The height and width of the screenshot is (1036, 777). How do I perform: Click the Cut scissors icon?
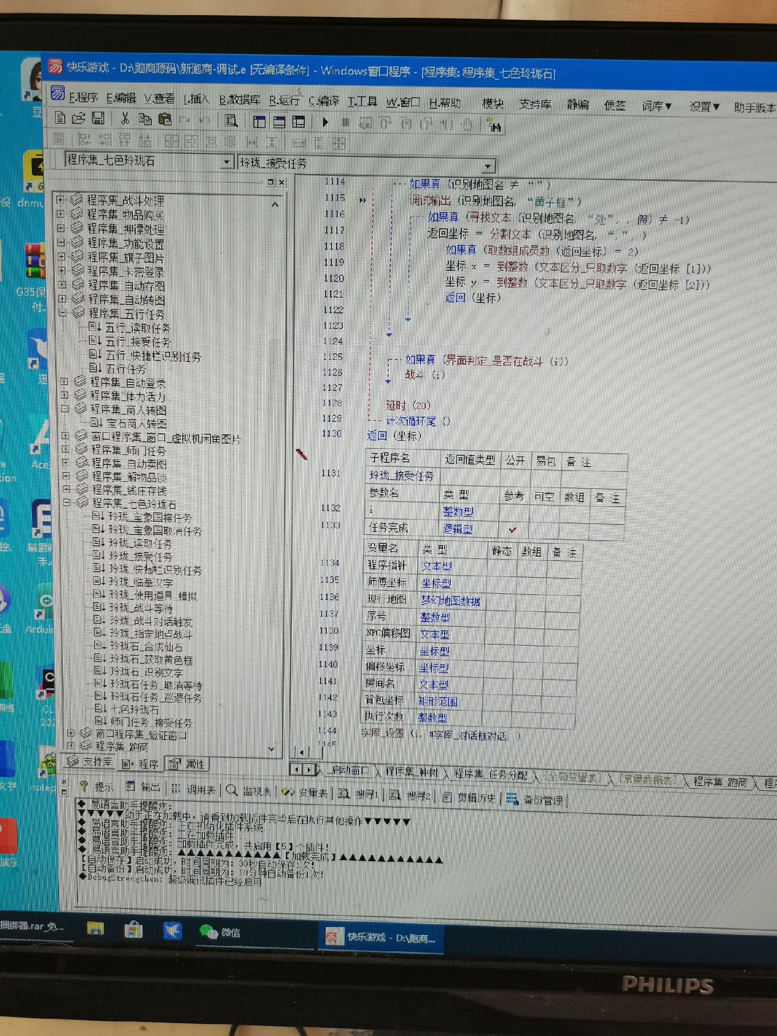[125, 119]
